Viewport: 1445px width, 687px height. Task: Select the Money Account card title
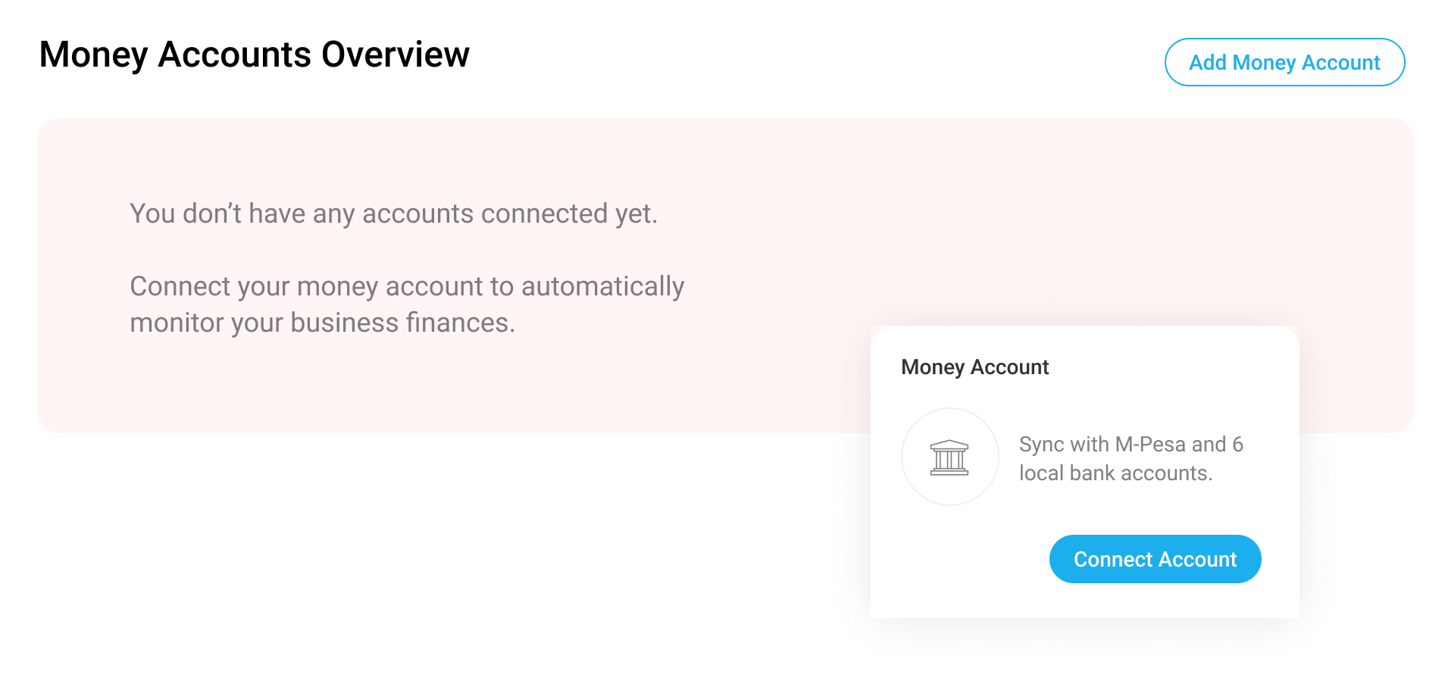tap(974, 367)
